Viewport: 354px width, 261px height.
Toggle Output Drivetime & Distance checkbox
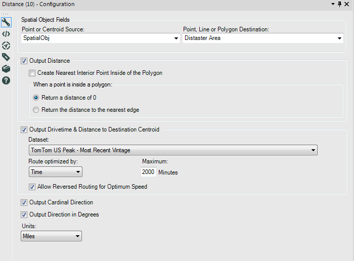pos(24,130)
